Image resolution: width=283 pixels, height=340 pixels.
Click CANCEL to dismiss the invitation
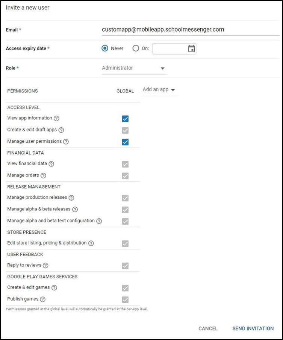coord(207,328)
